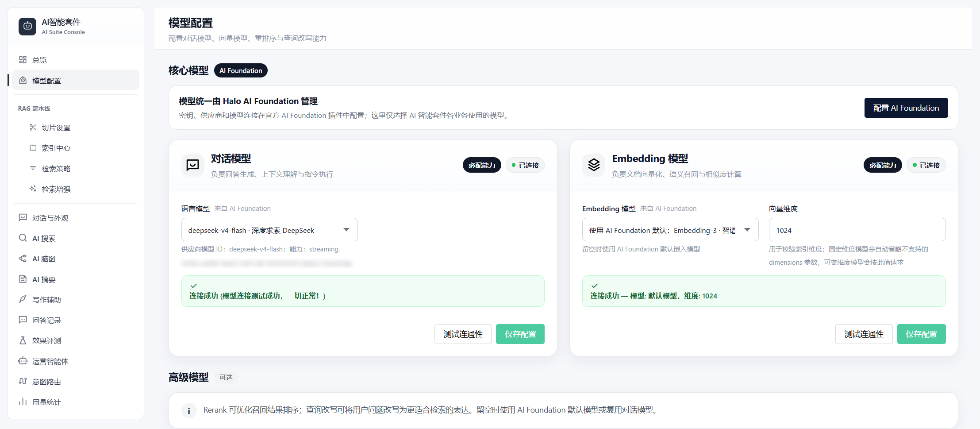
Task: Open 运营智能体 page
Action: coord(76,361)
